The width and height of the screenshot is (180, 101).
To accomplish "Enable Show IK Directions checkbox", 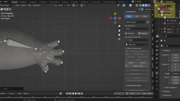I will point(126,48).
